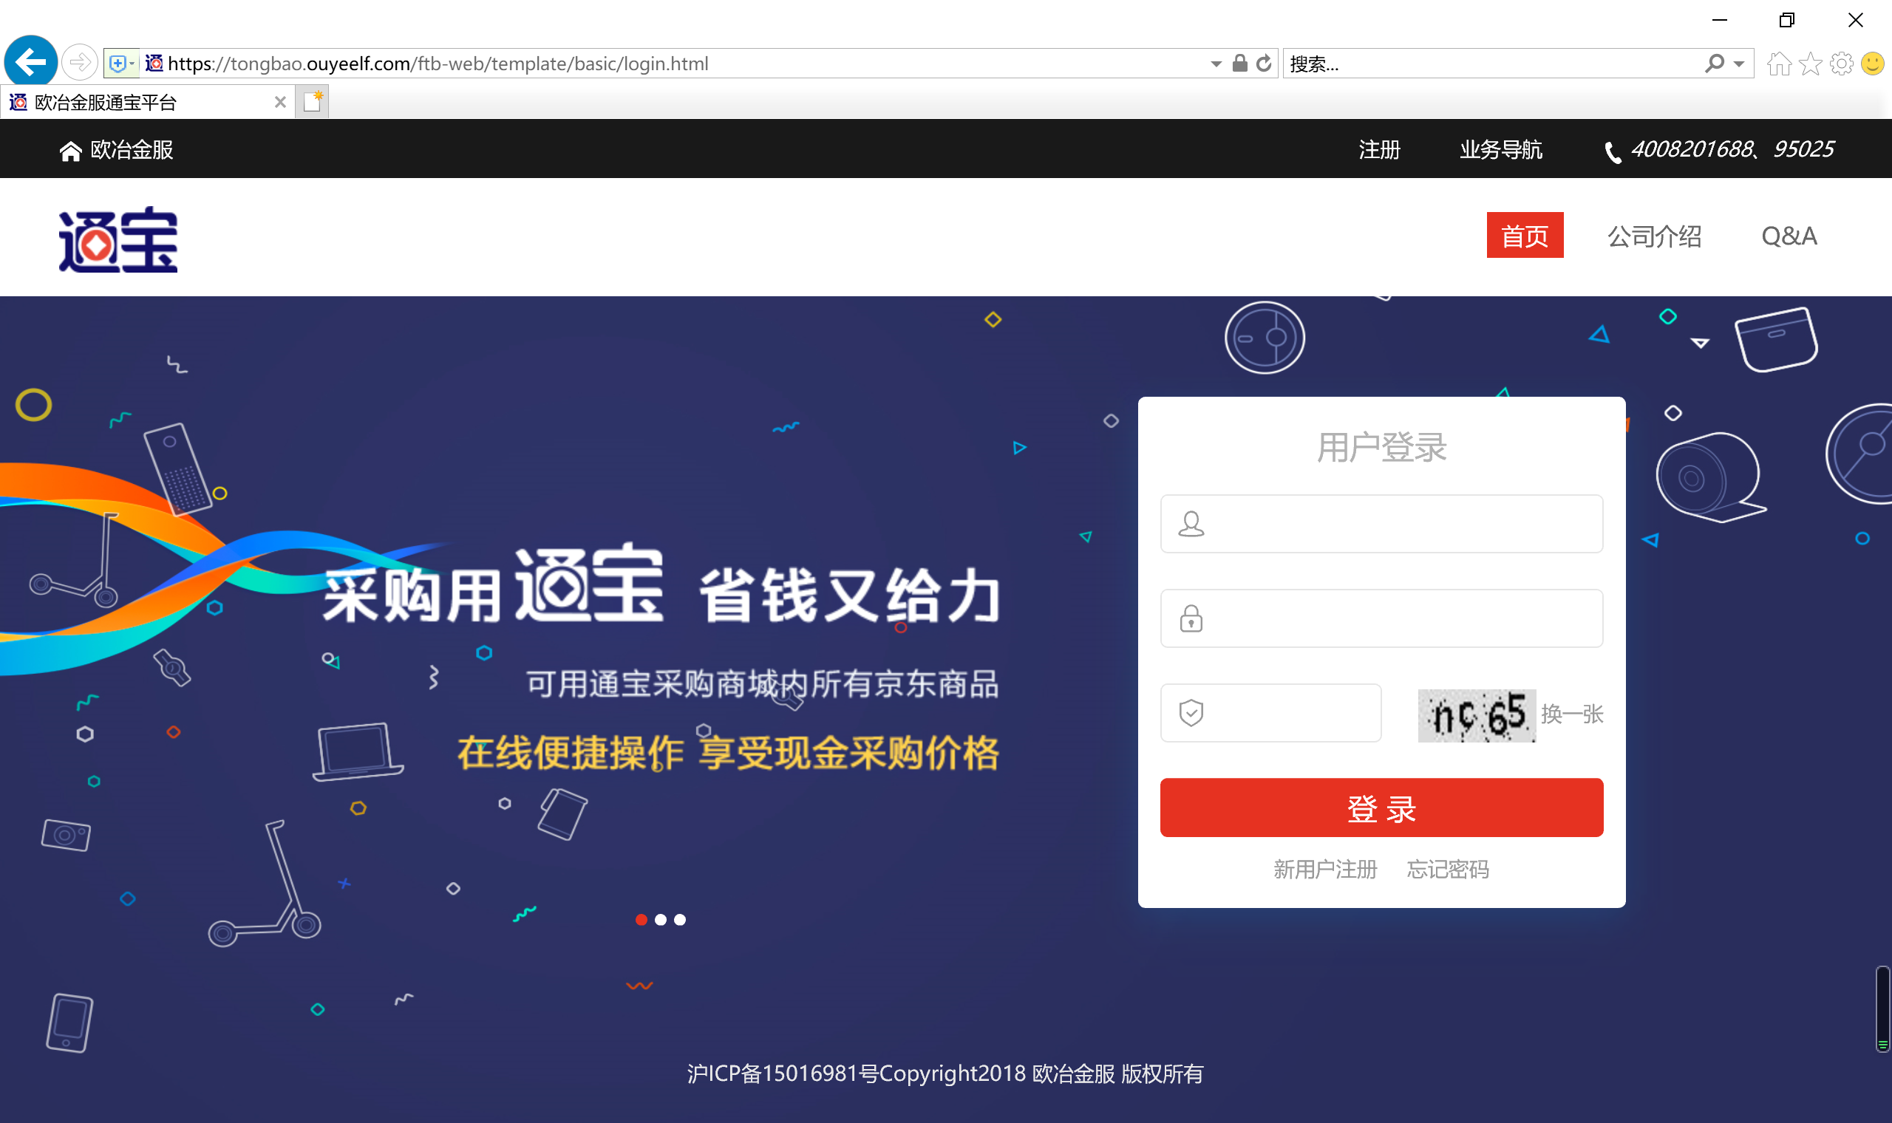Open favorites star icon
The height and width of the screenshot is (1123, 1892).
1810,64
